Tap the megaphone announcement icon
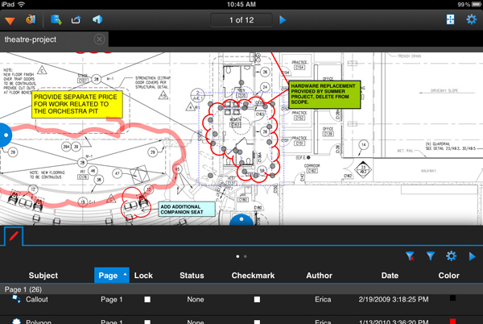 tap(98, 19)
